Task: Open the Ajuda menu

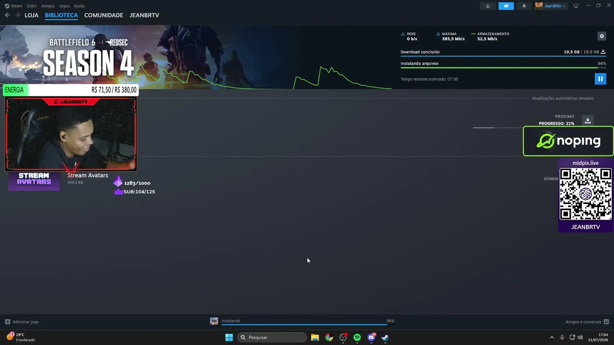Action: pyautogui.click(x=79, y=6)
